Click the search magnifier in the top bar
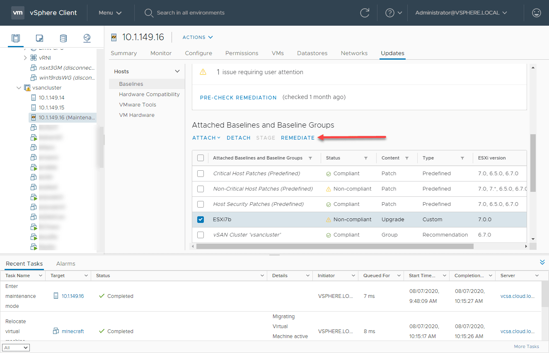 [149, 13]
